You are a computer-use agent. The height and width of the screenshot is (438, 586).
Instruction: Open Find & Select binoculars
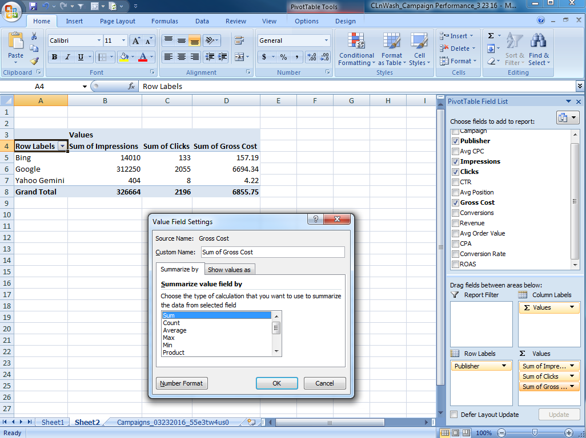(539, 49)
